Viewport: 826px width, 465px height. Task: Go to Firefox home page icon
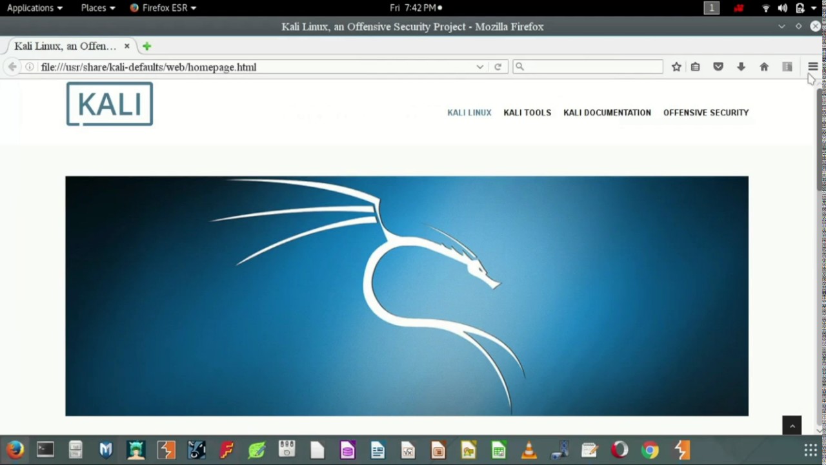[764, 67]
